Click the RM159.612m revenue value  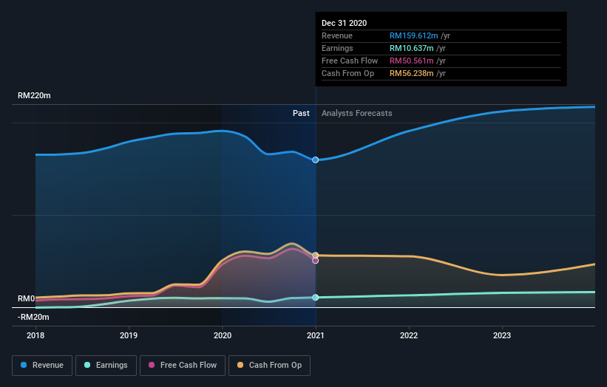(414, 36)
